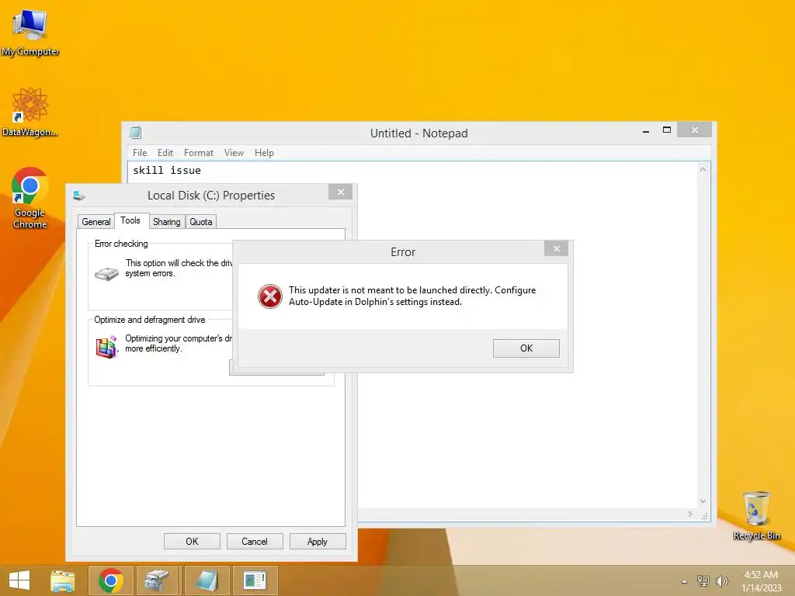Click the 'Error checking' group label
Viewport: 795px width, 596px height.
[x=121, y=244]
